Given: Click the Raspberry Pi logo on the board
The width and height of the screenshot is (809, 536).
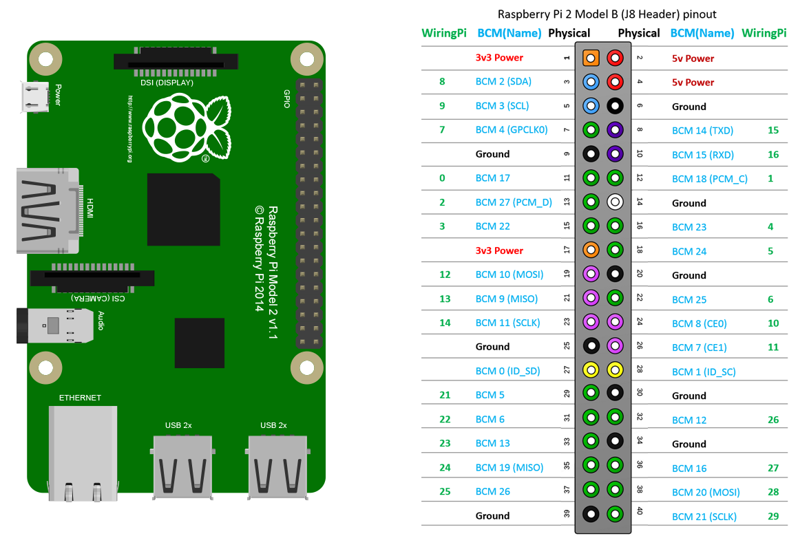Looking at the screenshot, I should click(187, 127).
